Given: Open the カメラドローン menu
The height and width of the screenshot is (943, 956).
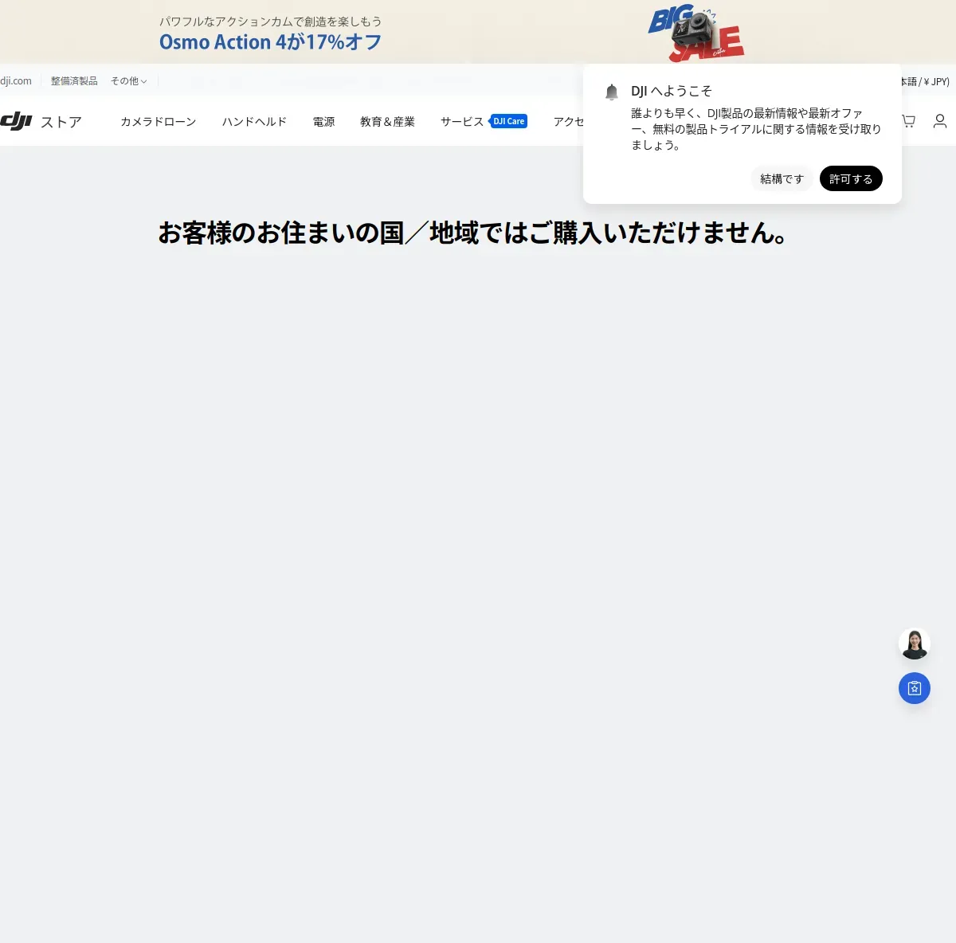Looking at the screenshot, I should [158, 122].
